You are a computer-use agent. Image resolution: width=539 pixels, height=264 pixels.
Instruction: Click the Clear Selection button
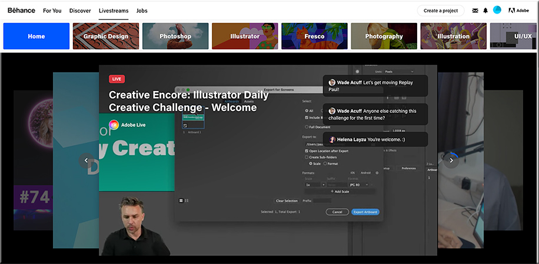click(x=287, y=200)
